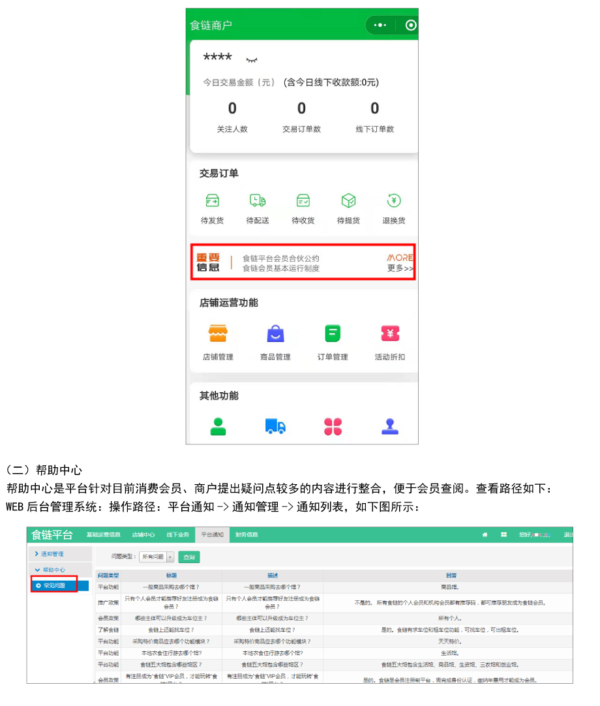Open the 退换货 returns icon

pyautogui.click(x=393, y=201)
